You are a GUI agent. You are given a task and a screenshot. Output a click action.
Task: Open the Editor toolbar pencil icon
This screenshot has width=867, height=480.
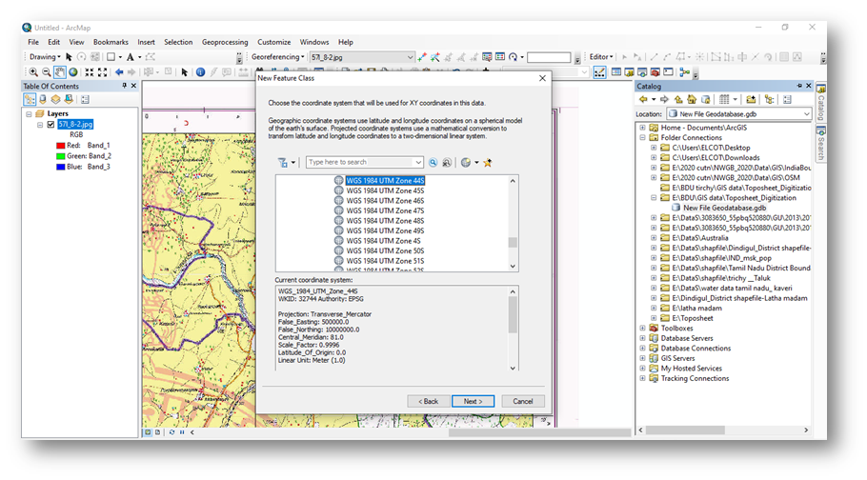pyautogui.click(x=599, y=72)
